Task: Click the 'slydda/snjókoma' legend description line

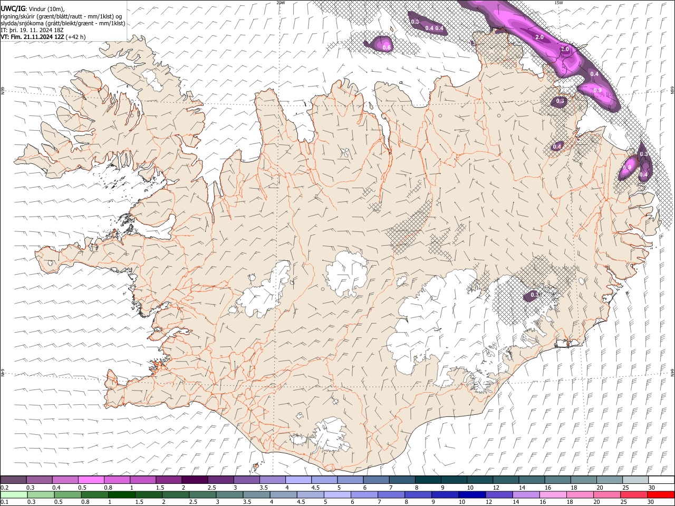Action: [63, 23]
